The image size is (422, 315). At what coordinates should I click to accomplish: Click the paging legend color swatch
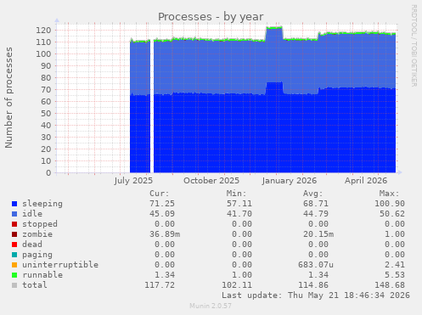14,255
